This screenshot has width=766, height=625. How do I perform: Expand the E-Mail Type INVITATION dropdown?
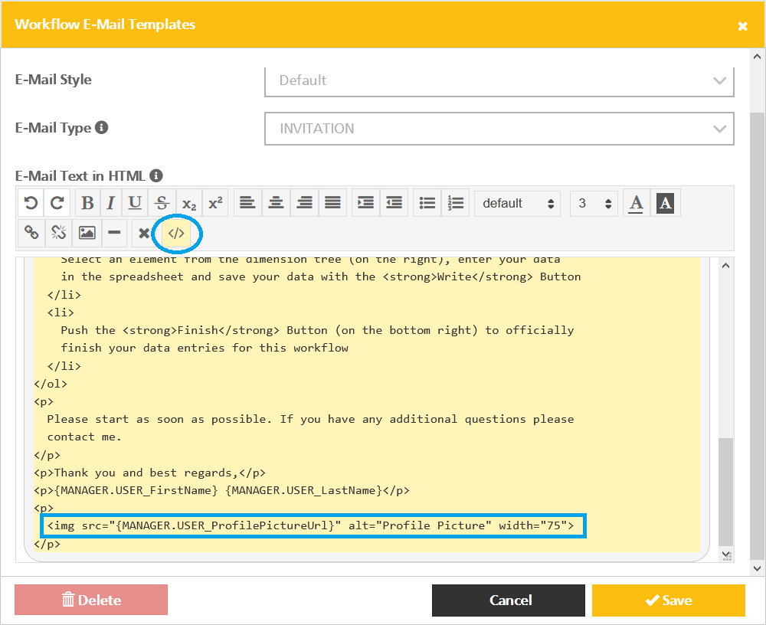point(499,129)
